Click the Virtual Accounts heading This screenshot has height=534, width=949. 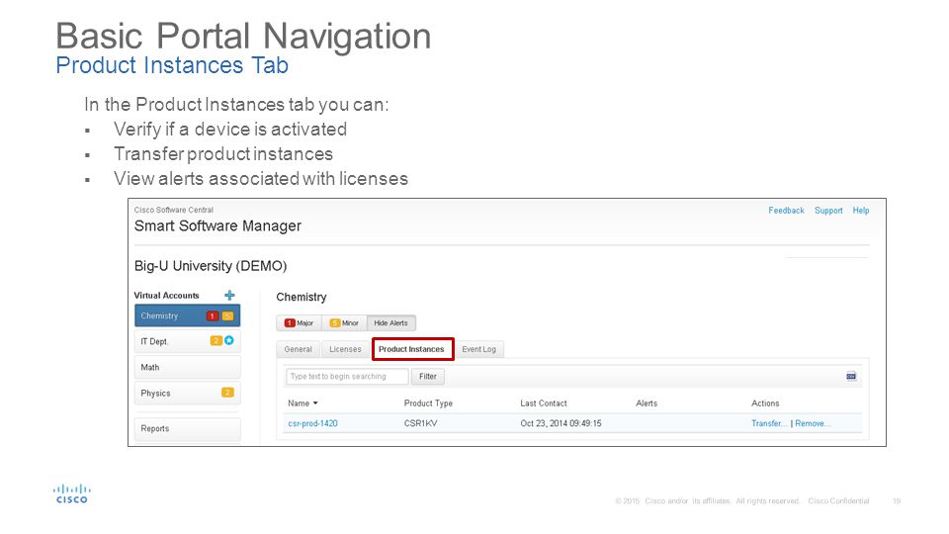tap(166, 296)
